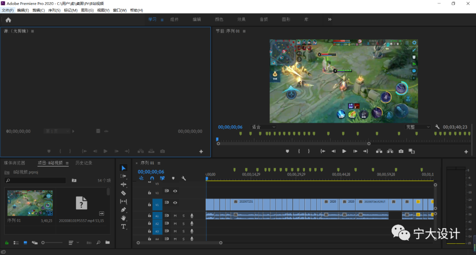
Task: Open 序列(S) menu
Action: coord(54,10)
